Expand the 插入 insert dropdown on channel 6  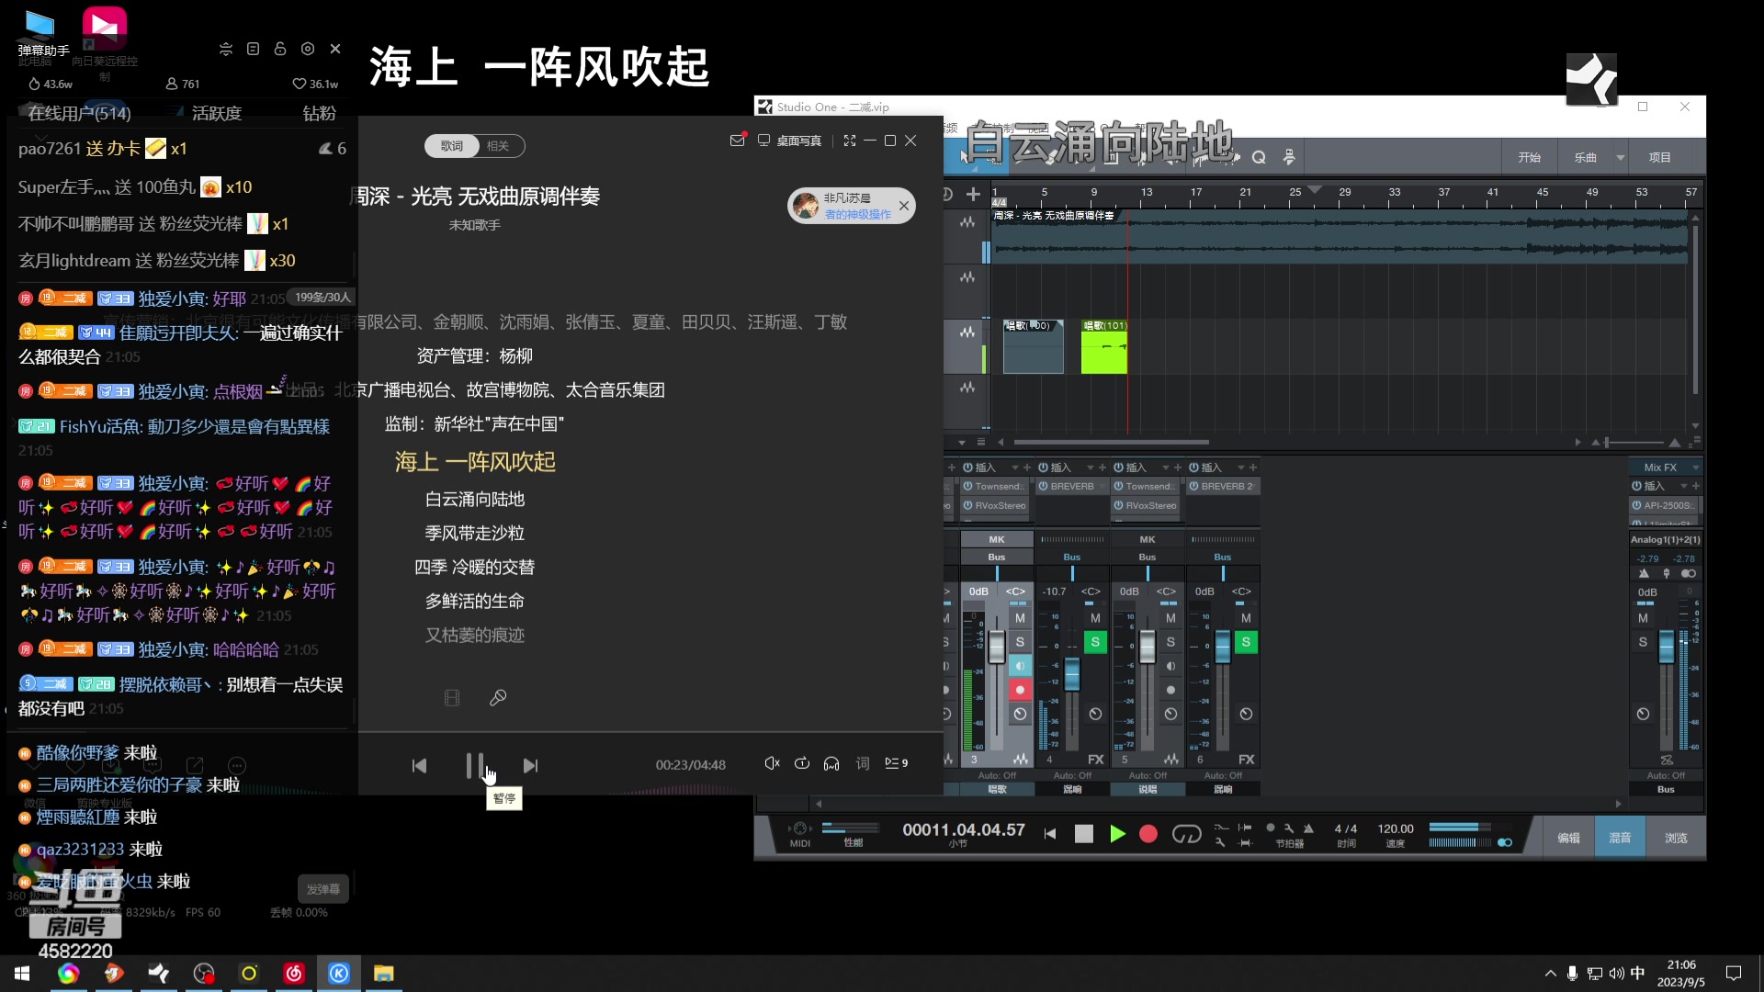(1241, 468)
